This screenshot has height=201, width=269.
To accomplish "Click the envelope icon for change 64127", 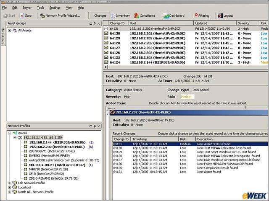I will tap(106, 47).
